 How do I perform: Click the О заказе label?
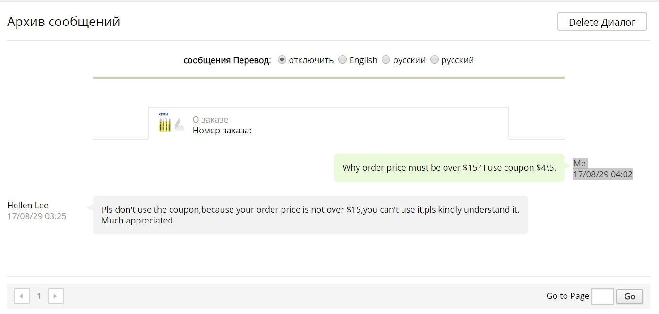(210, 120)
